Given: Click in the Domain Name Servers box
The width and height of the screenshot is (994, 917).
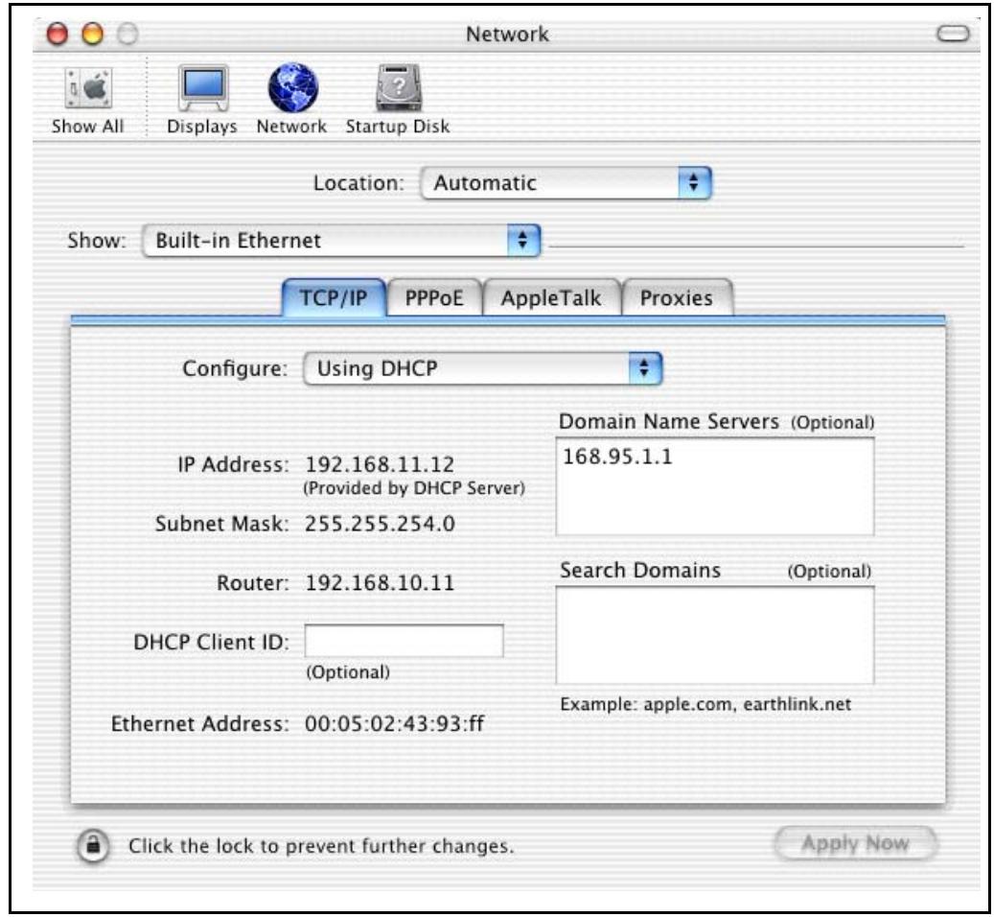Looking at the screenshot, I should click(715, 486).
